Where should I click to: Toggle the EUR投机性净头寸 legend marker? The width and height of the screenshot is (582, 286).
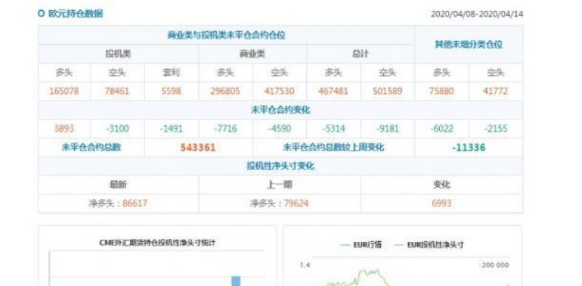(x=398, y=245)
